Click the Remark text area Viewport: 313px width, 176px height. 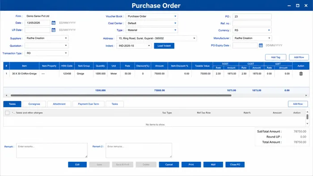tap(52, 151)
